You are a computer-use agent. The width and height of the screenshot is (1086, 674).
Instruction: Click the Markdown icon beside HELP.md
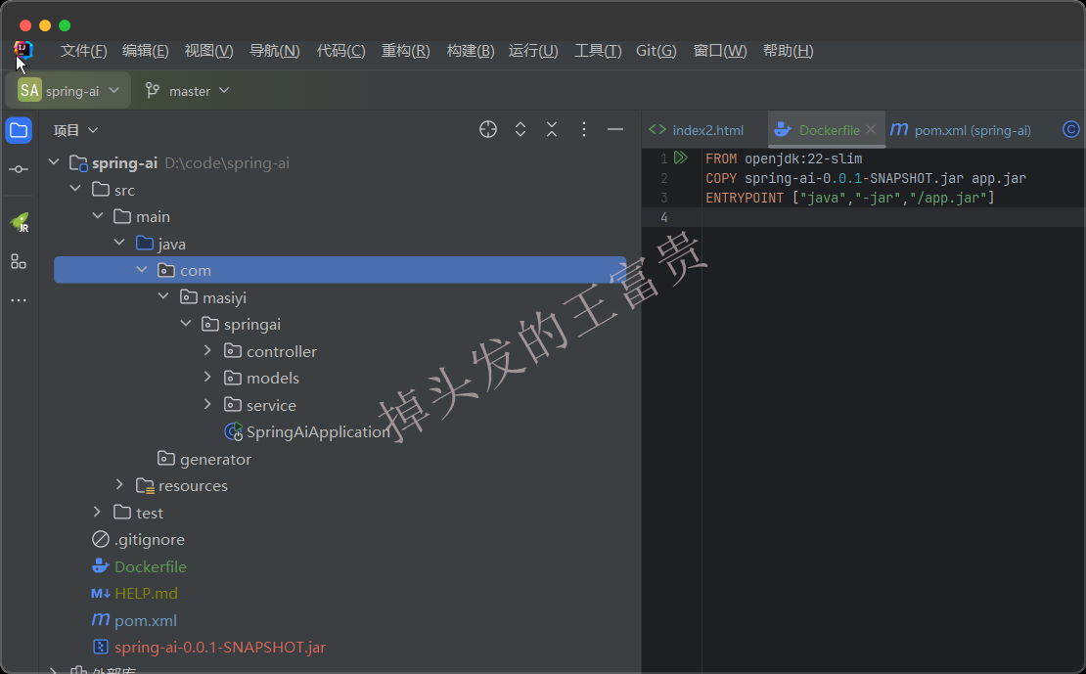101,593
